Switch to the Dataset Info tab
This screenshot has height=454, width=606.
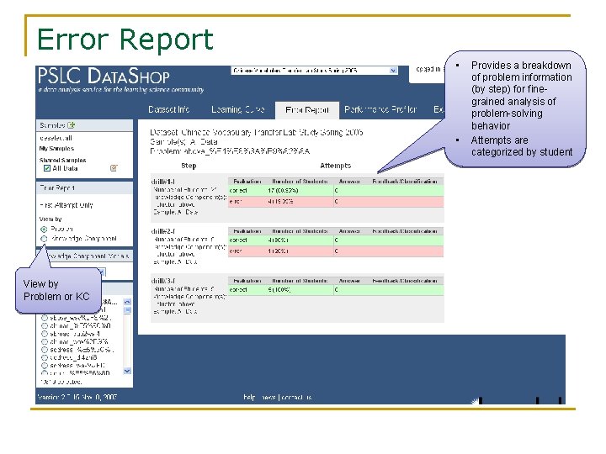(169, 109)
